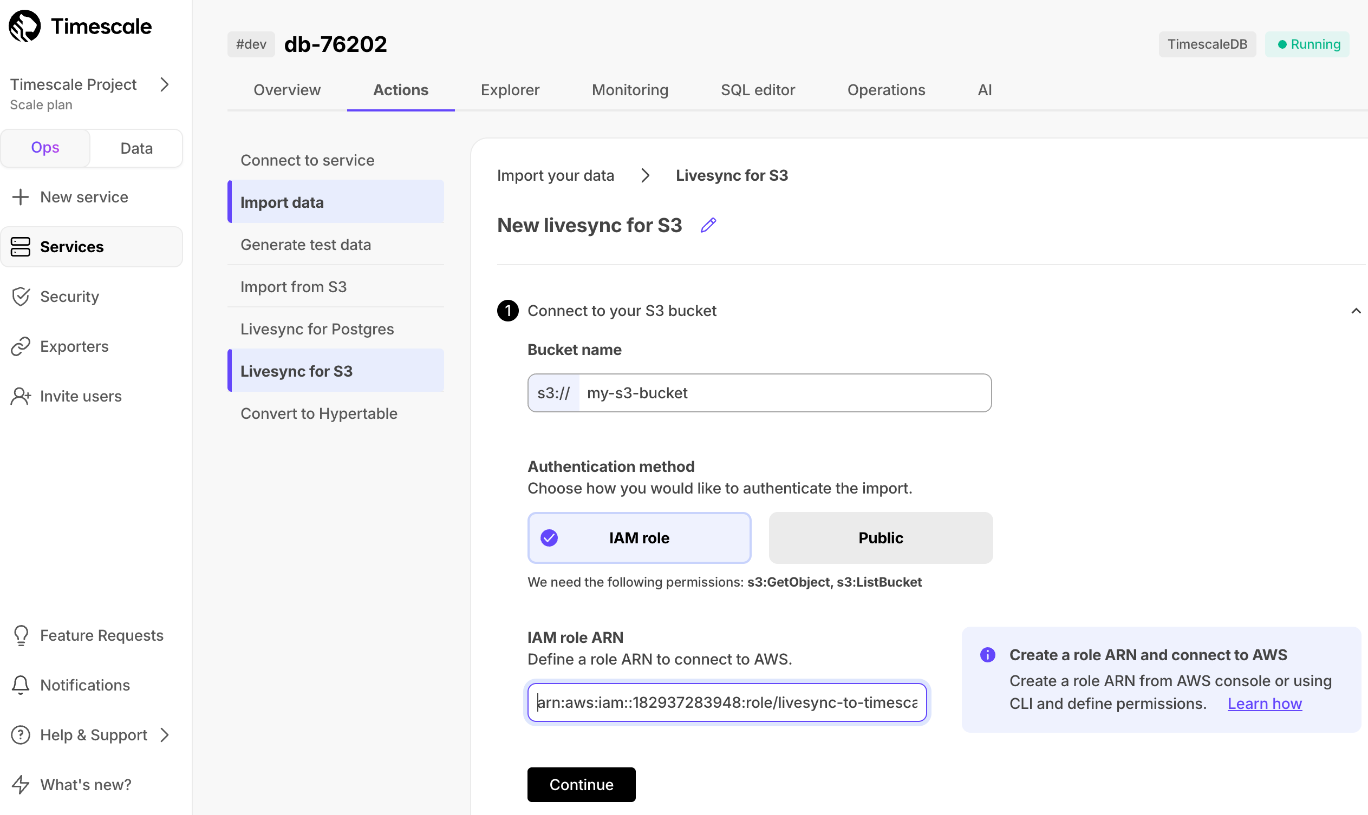The height and width of the screenshot is (815, 1368).
Task: Click the TimescaleDB badge
Action: click(x=1207, y=44)
